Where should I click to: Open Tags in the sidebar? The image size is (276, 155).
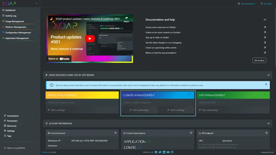click(9, 136)
